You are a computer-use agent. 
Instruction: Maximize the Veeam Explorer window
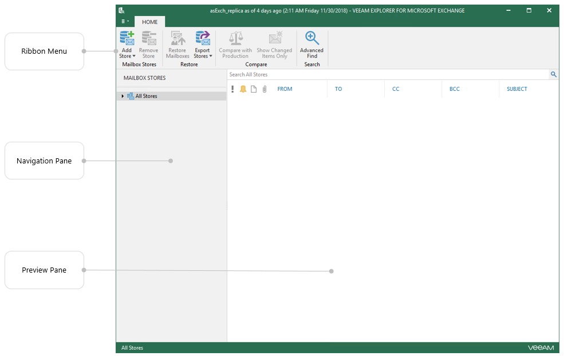point(528,10)
